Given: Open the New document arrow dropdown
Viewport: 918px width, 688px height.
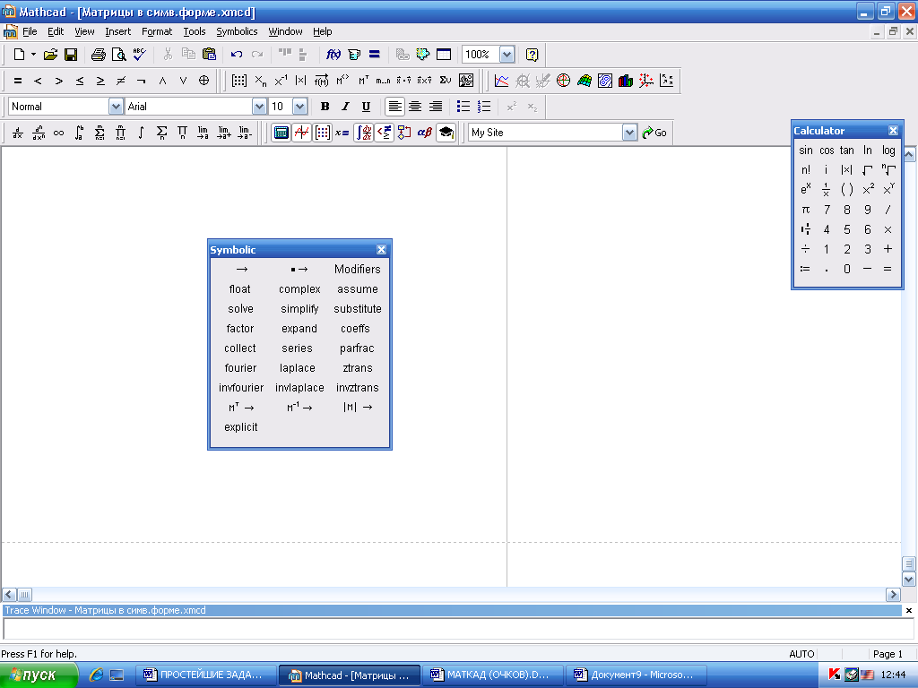Looking at the screenshot, I should pos(33,55).
